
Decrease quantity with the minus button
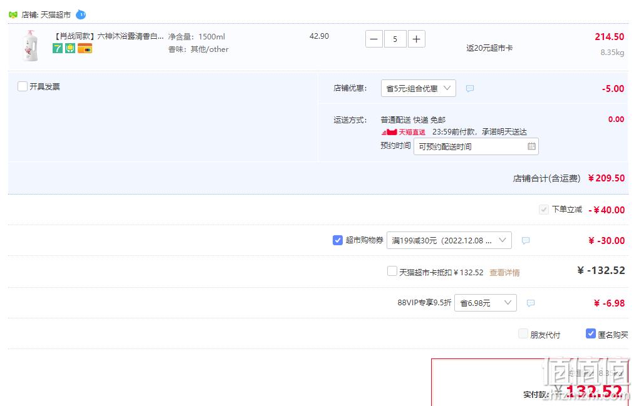click(x=374, y=39)
